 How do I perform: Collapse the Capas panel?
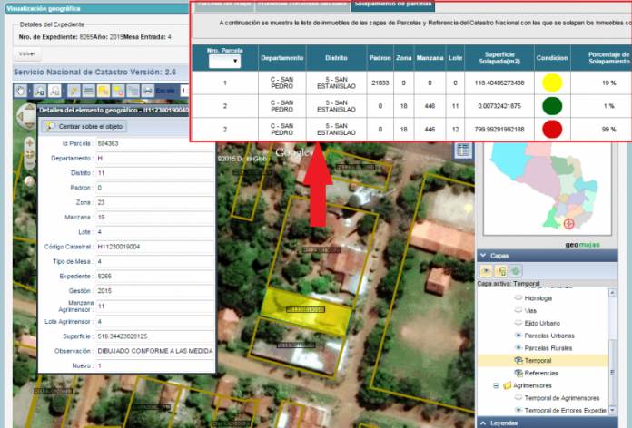[x=482, y=256]
